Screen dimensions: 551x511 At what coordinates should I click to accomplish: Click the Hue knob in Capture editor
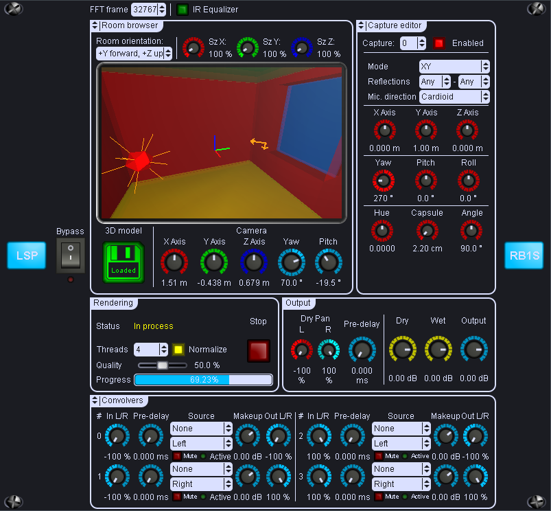[382, 231]
